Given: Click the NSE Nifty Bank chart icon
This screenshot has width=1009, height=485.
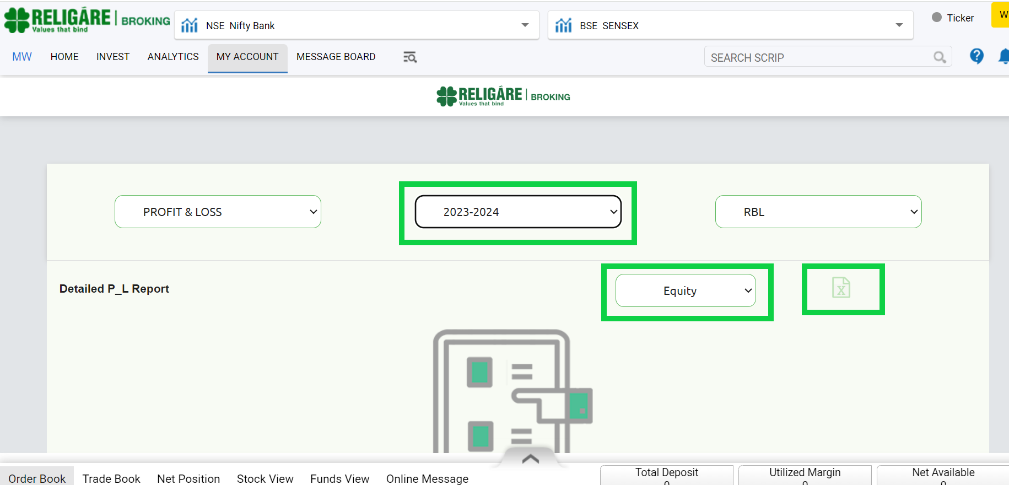Looking at the screenshot, I should point(190,25).
